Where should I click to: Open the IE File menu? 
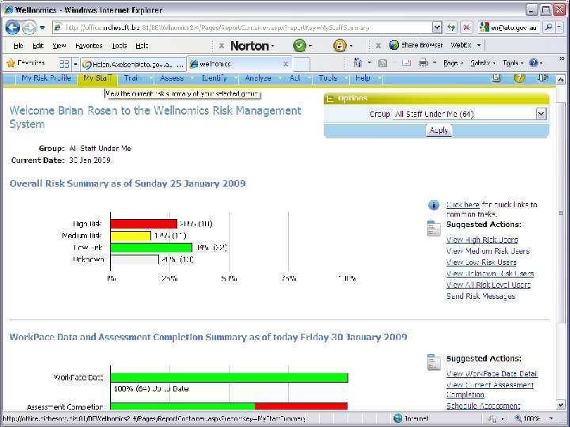[18, 46]
